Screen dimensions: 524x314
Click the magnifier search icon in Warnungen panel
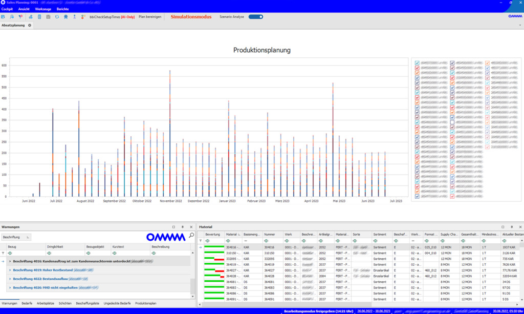pos(191,236)
